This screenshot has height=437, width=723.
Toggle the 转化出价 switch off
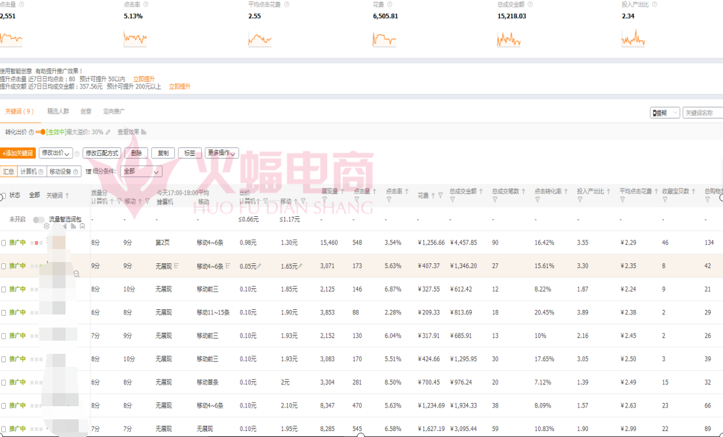40,132
